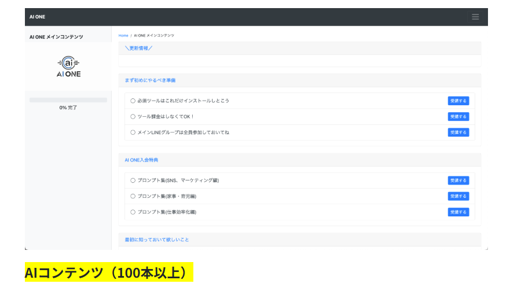Open the 最初に知っておいて欲しいこと section header
Screen dimensions: 510x291
157,240
